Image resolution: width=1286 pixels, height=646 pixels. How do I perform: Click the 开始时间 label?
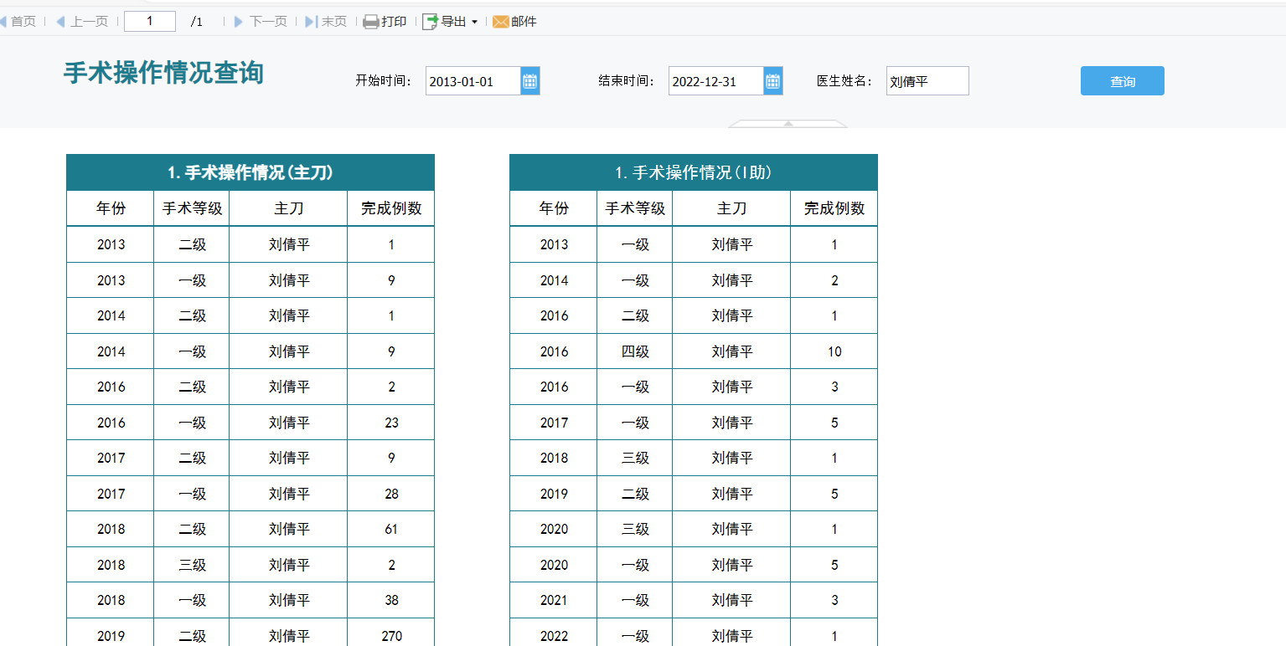(383, 81)
